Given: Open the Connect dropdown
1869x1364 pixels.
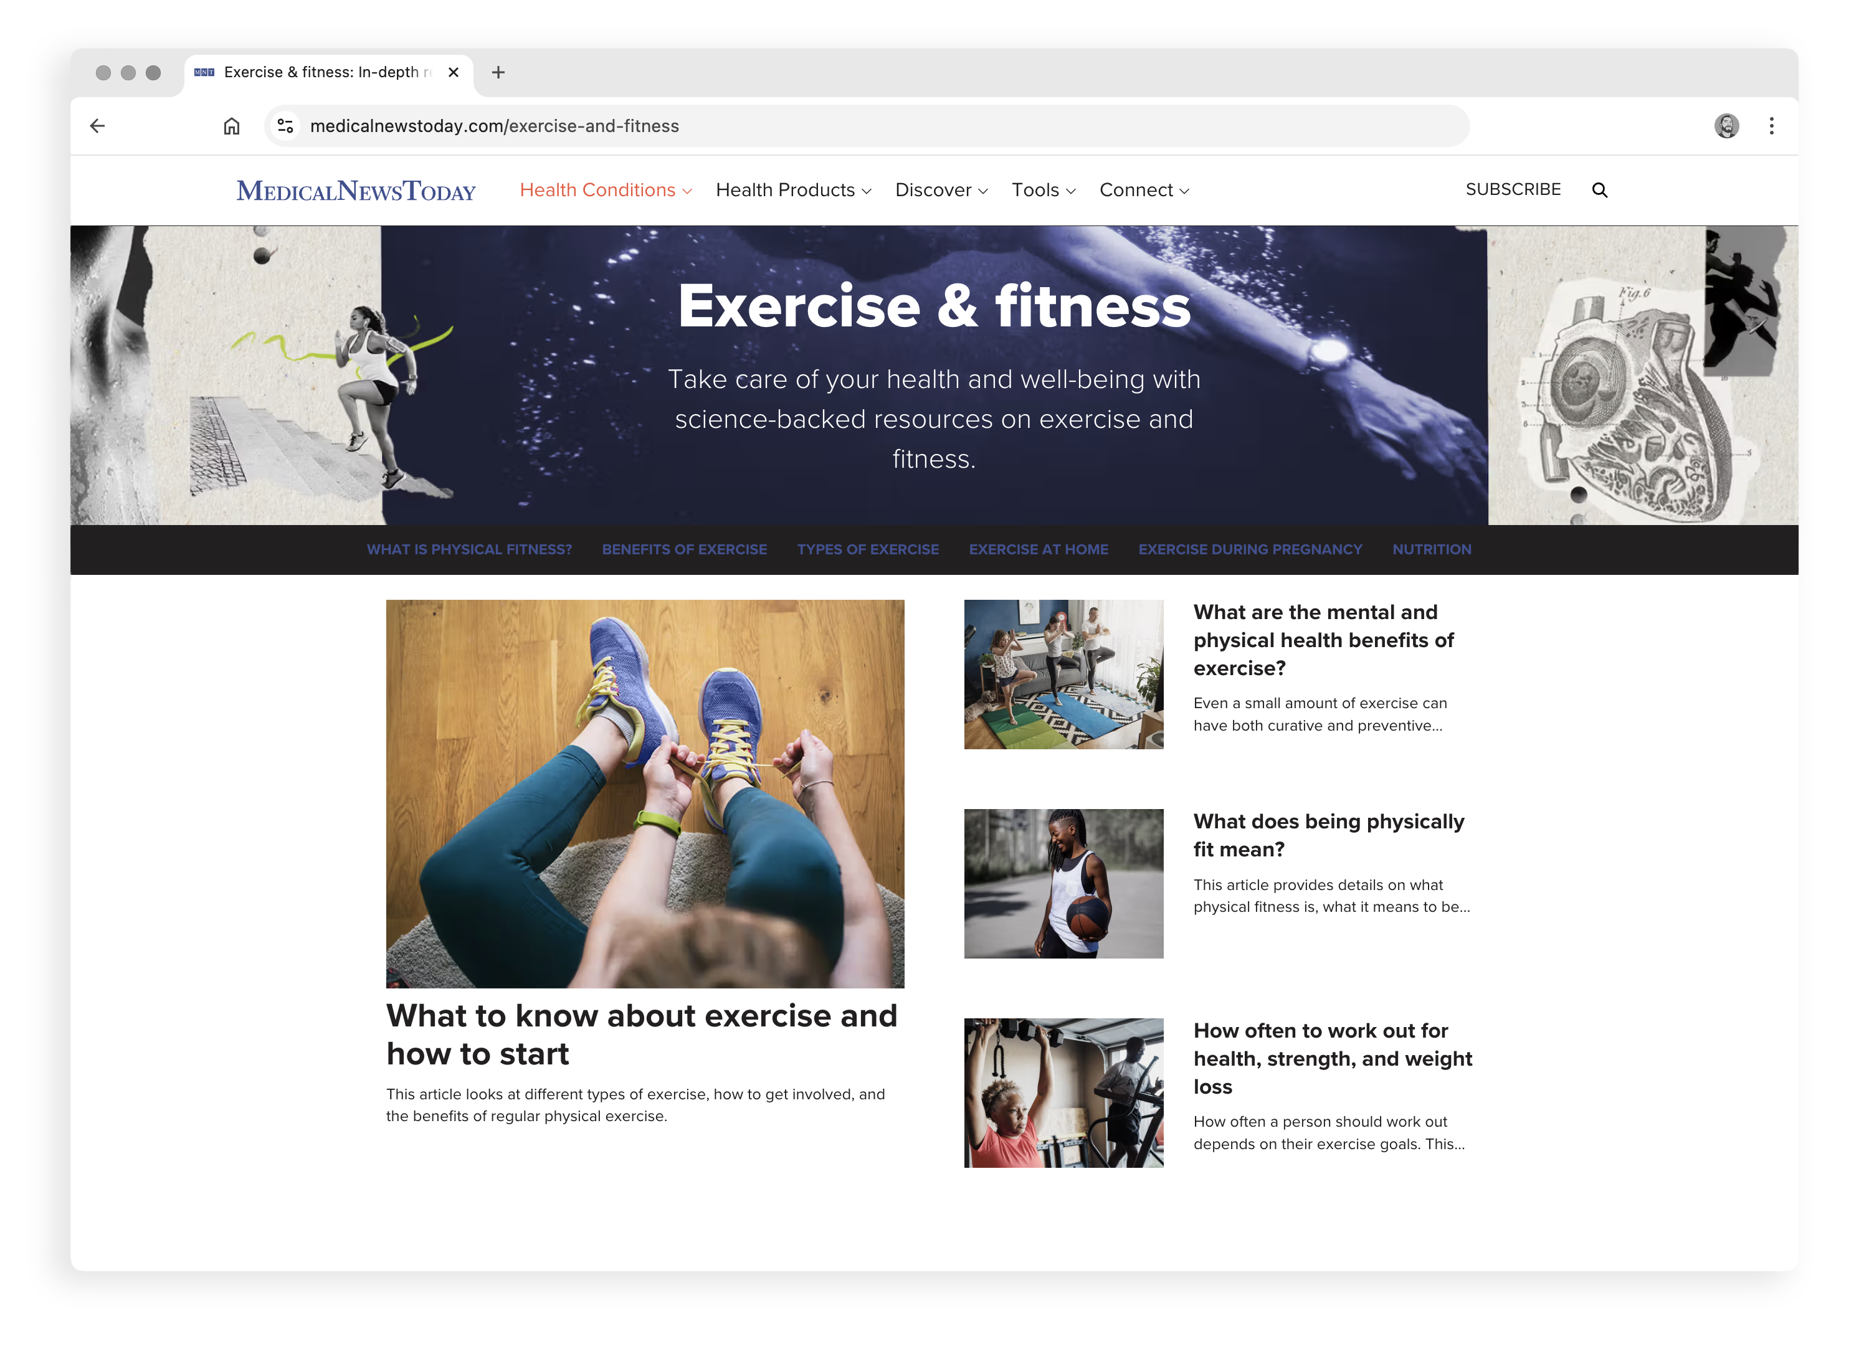Looking at the screenshot, I should (x=1144, y=190).
